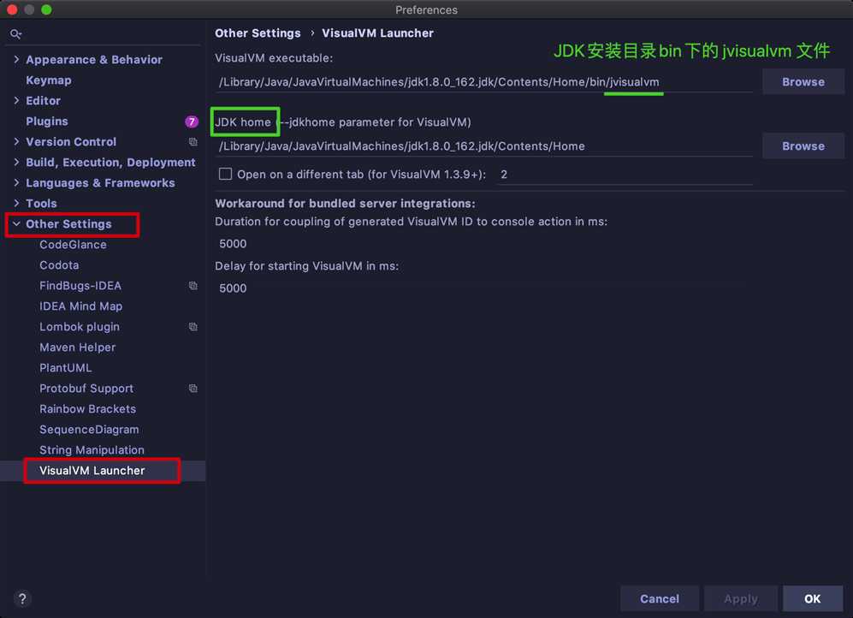Click Other Settings breadcrumb link

coord(258,33)
